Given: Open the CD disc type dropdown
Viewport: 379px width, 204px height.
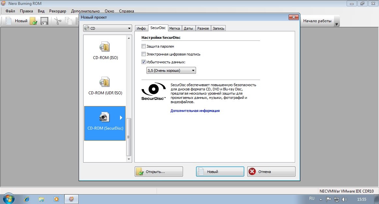Looking at the screenshot, I should click(108, 28).
